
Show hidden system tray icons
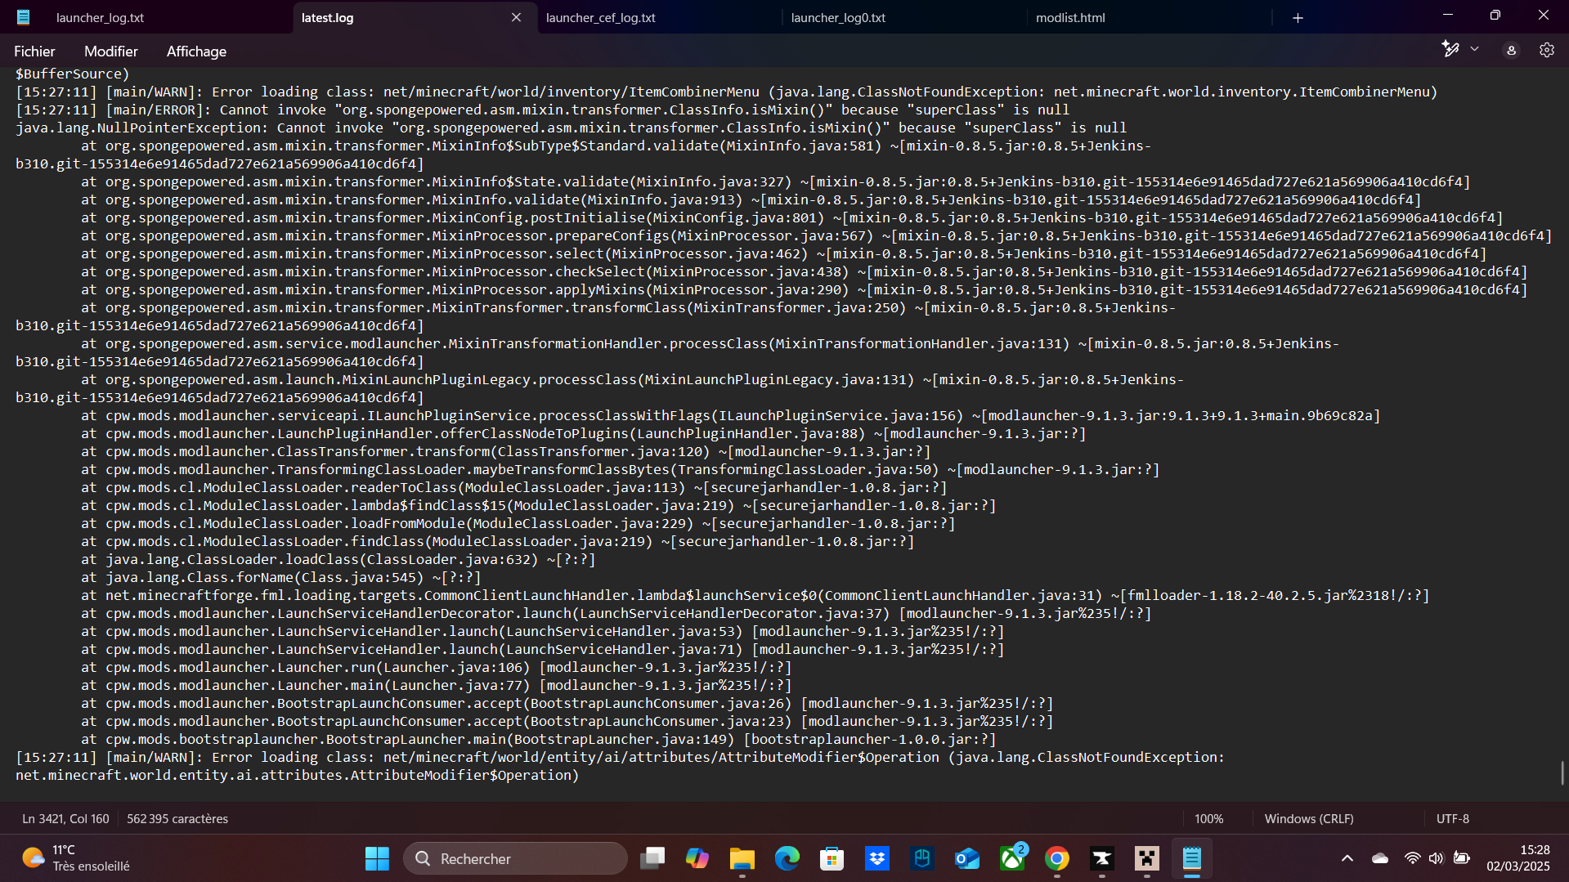[x=1347, y=858]
